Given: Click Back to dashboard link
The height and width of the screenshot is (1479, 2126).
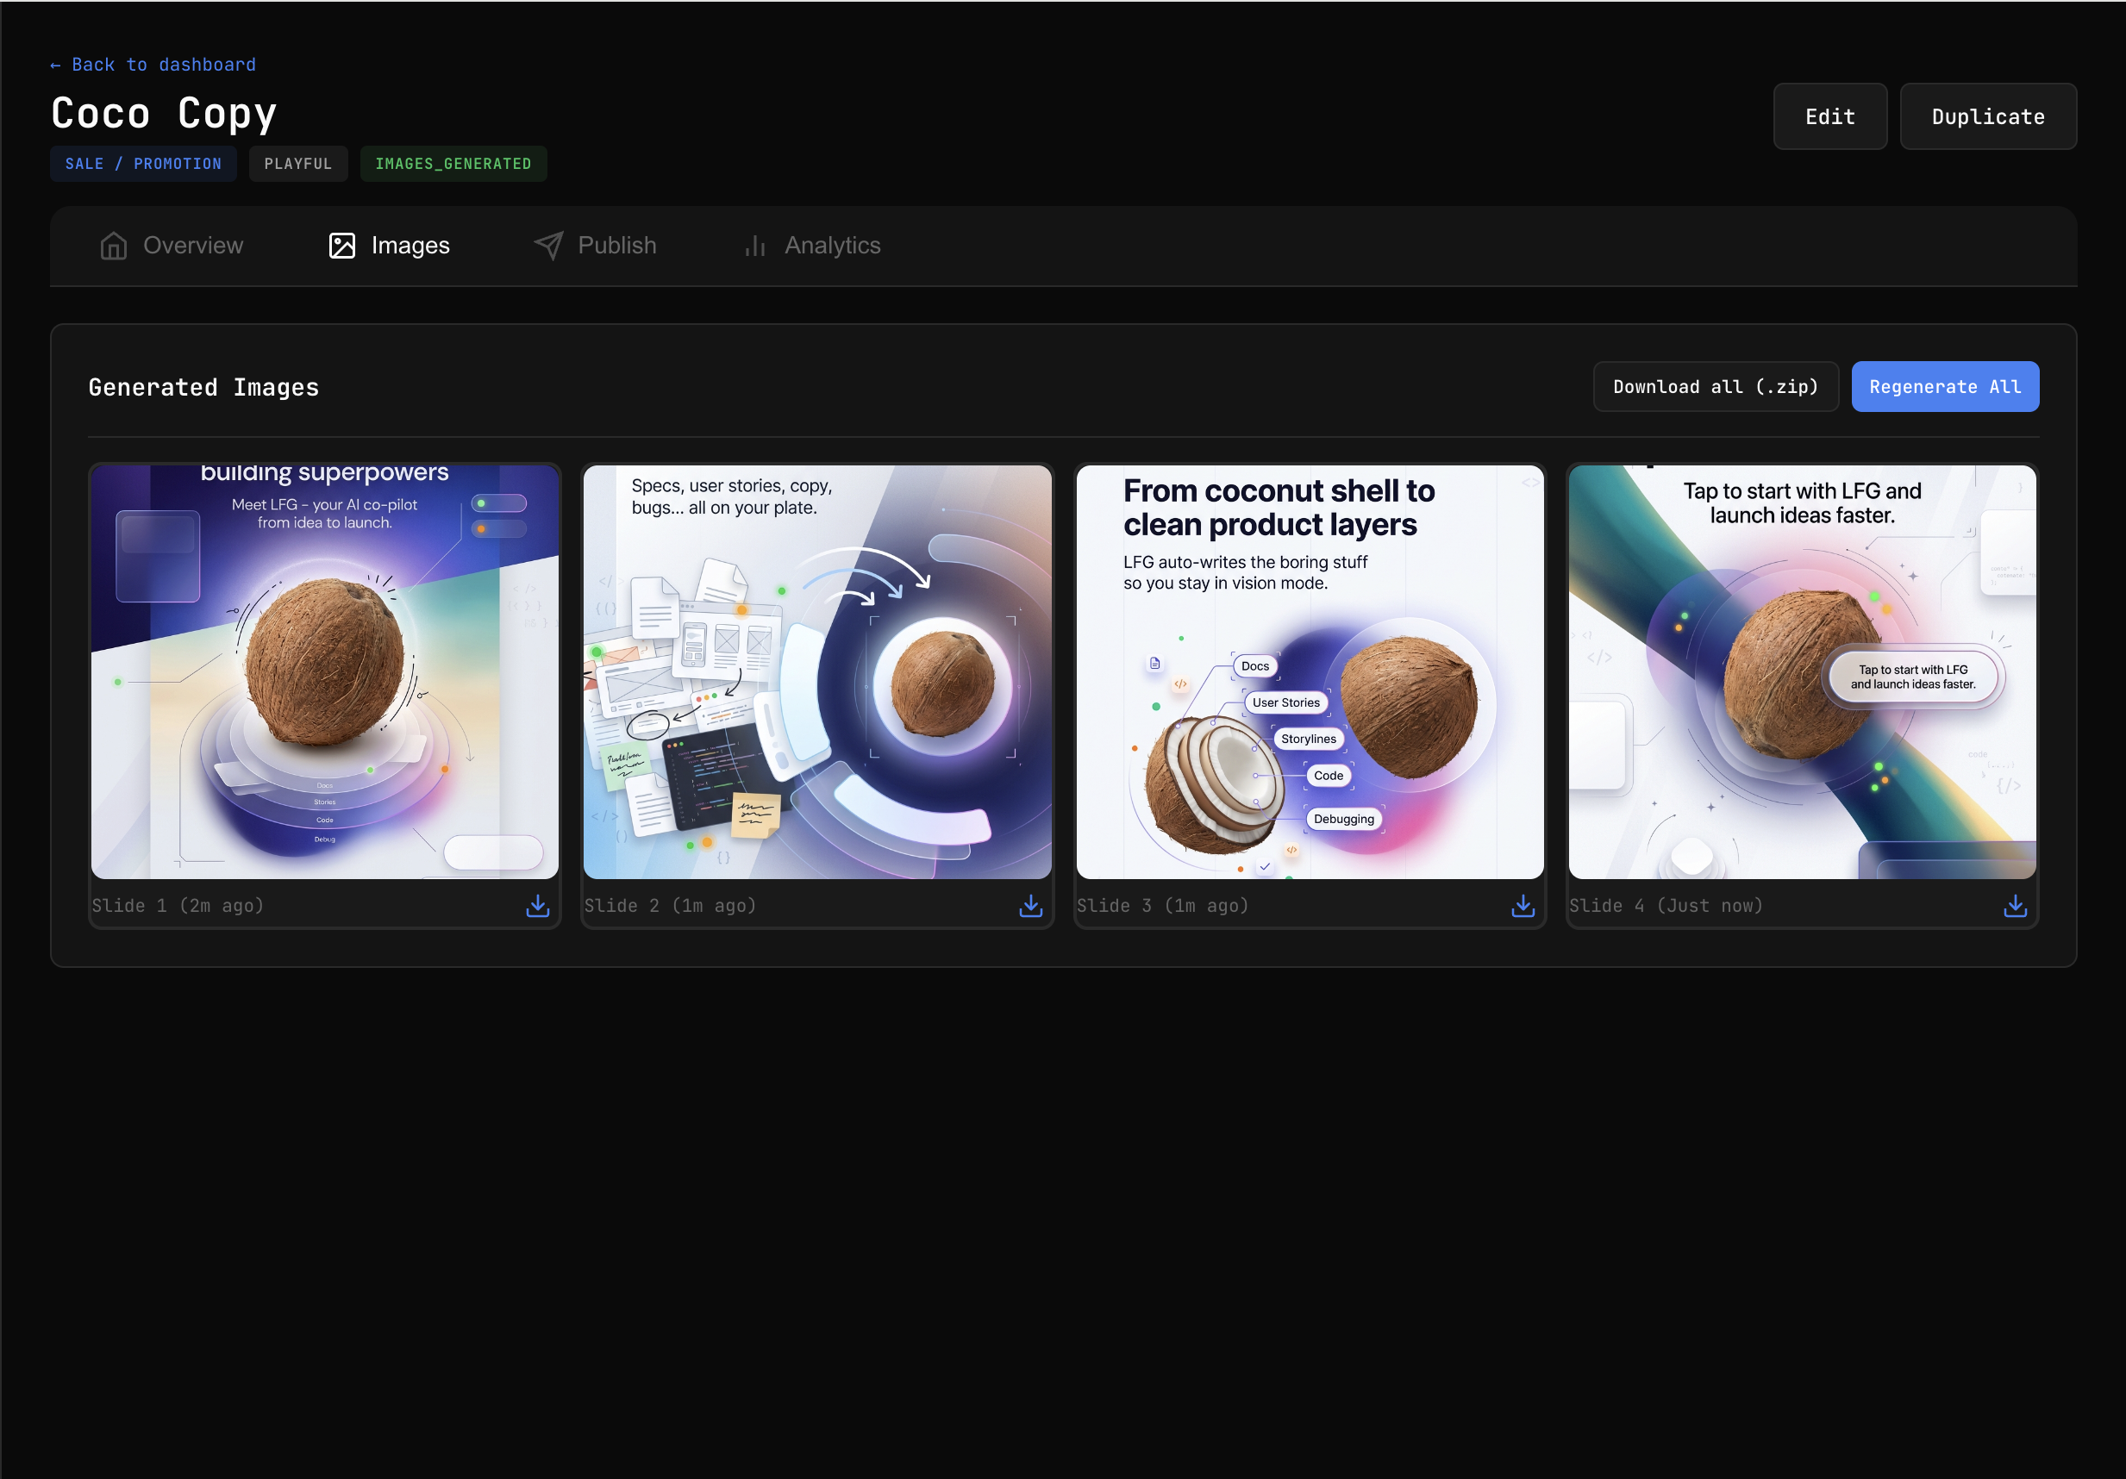Looking at the screenshot, I should [153, 65].
